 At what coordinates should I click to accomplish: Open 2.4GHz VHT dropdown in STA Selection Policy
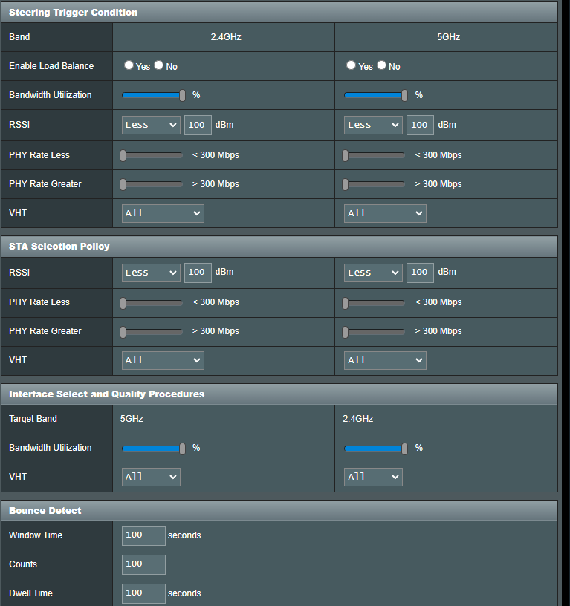pyautogui.click(x=163, y=360)
